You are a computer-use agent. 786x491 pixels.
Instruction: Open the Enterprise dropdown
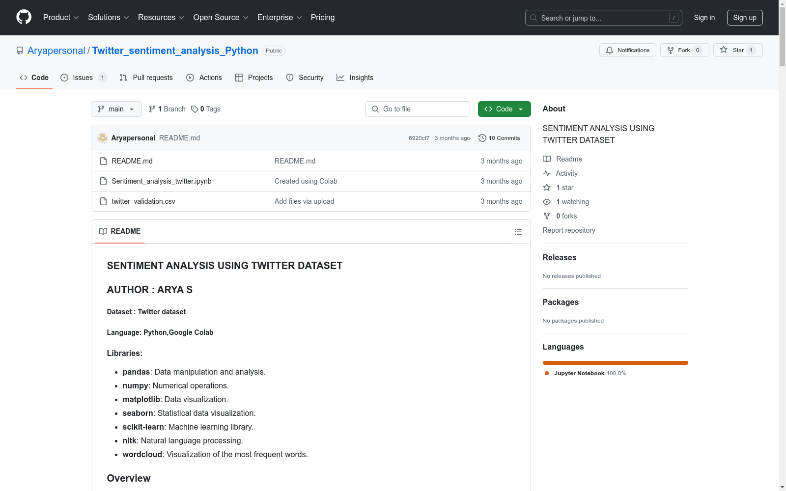[x=280, y=18]
